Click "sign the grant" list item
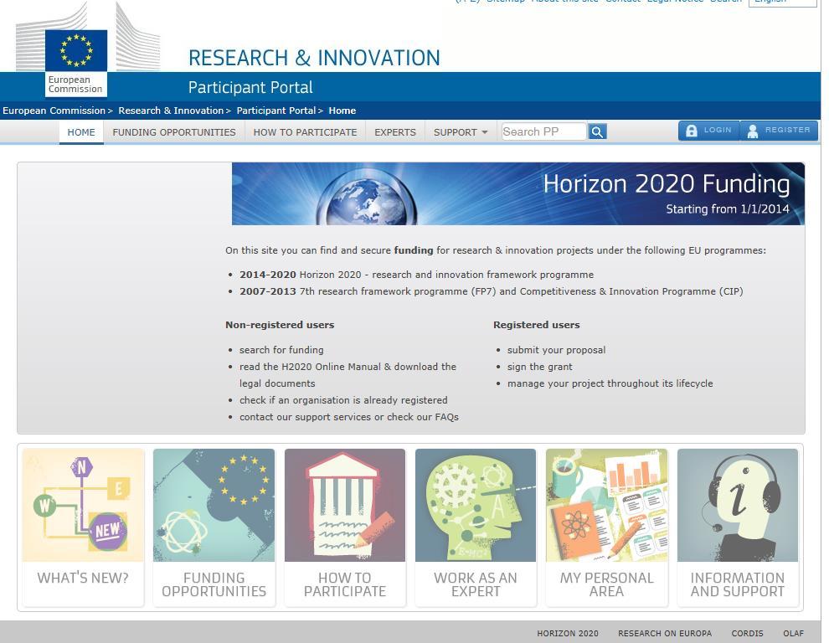The height and width of the screenshot is (643, 829). pos(540,367)
